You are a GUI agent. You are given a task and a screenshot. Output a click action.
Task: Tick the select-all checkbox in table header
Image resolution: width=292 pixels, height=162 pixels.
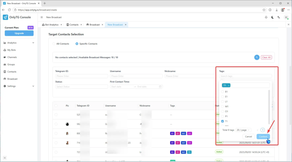[56, 106]
